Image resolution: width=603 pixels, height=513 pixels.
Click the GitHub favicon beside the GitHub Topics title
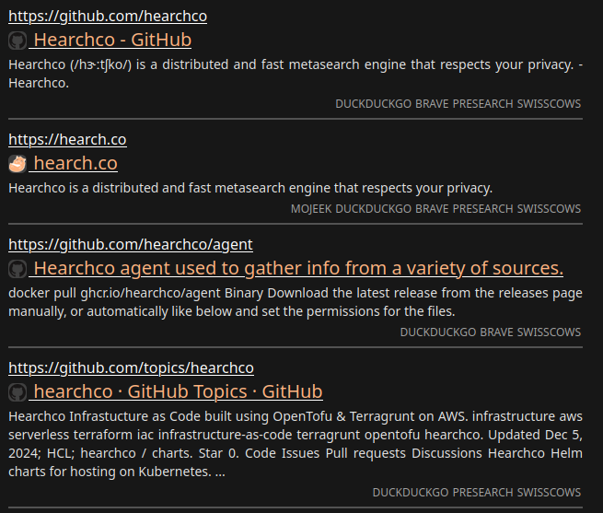[x=17, y=392]
